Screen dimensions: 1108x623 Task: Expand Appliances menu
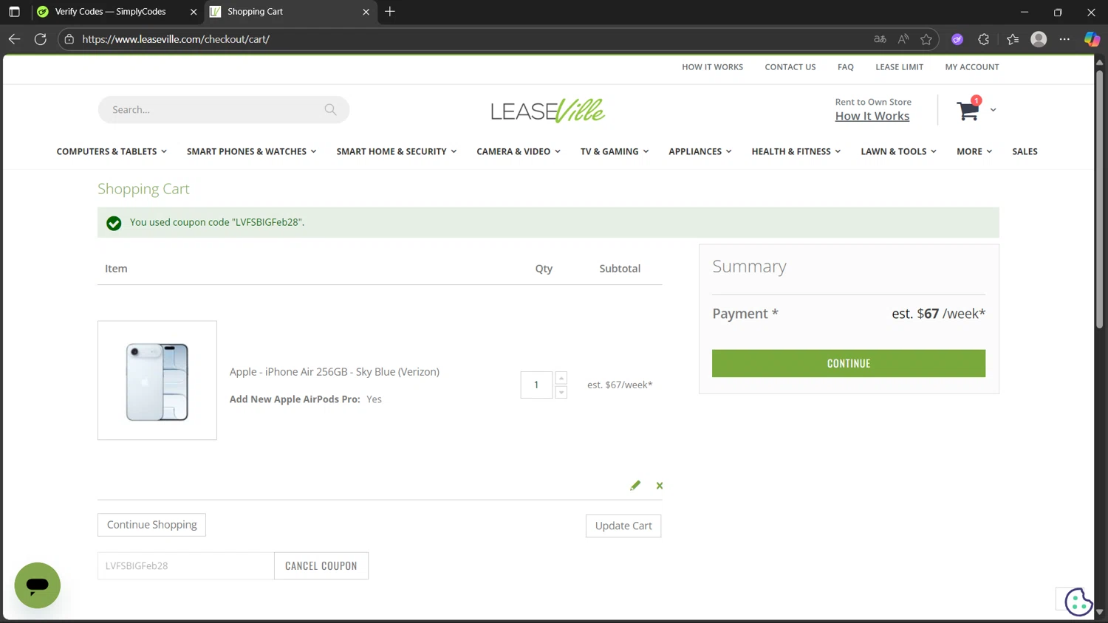tap(700, 151)
